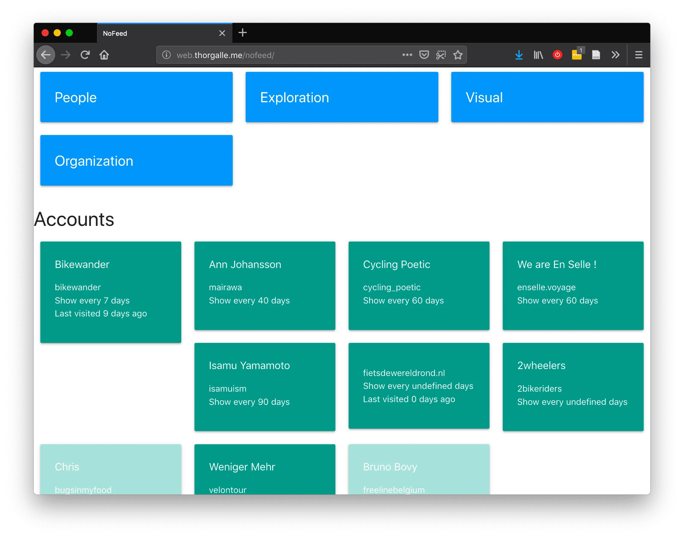
Task: Click the handle text 'enselle.voyage'
Action: coord(546,287)
